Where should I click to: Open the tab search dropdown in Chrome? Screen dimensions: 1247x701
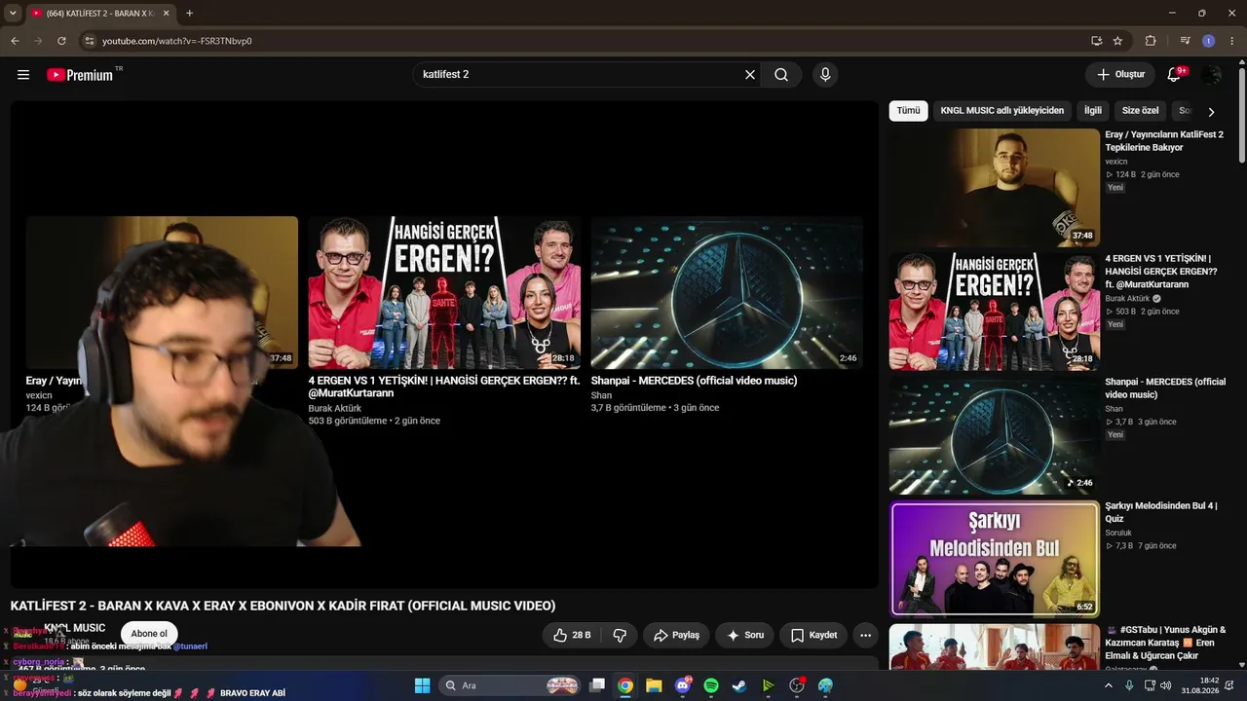pyautogui.click(x=13, y=14)
